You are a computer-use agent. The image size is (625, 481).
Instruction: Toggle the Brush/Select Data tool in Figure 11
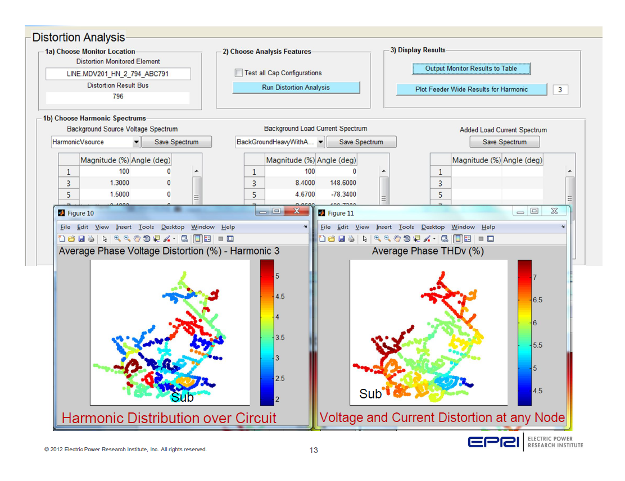pyautogui.click(x=427, y=238)
